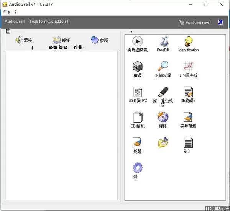Image resolution: width=230 pixels, height=211 pixels.
Task: Open the question mark help menu
Action: click(x=16, y=12)
